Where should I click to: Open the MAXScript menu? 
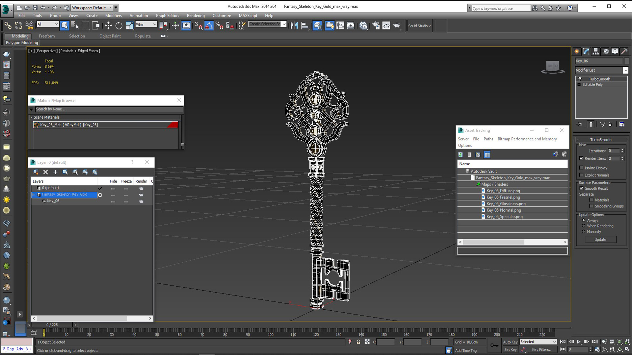click(248, 15)
